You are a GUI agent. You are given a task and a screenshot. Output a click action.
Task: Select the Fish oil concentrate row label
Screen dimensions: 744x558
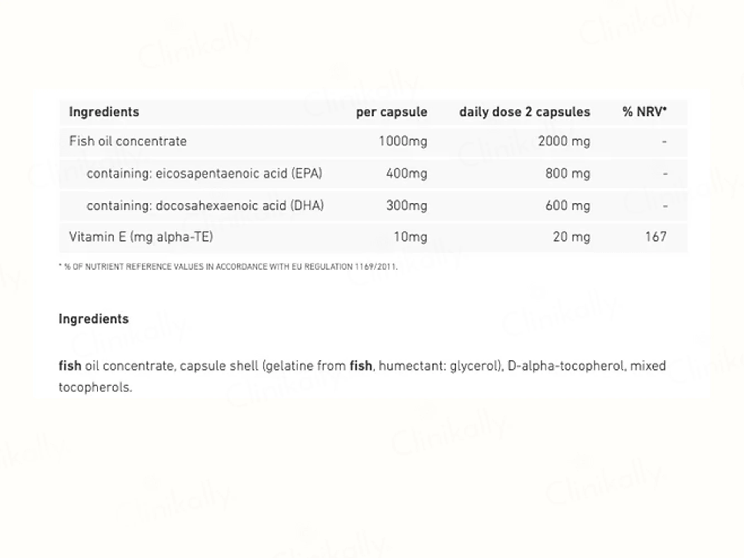pyautogui.click(x=128, y=141)
